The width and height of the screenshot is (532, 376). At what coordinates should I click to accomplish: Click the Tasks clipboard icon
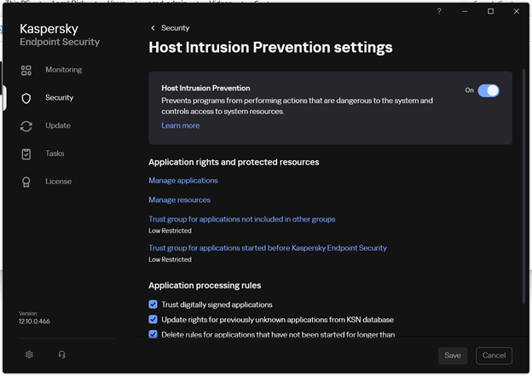pos(26,154)
